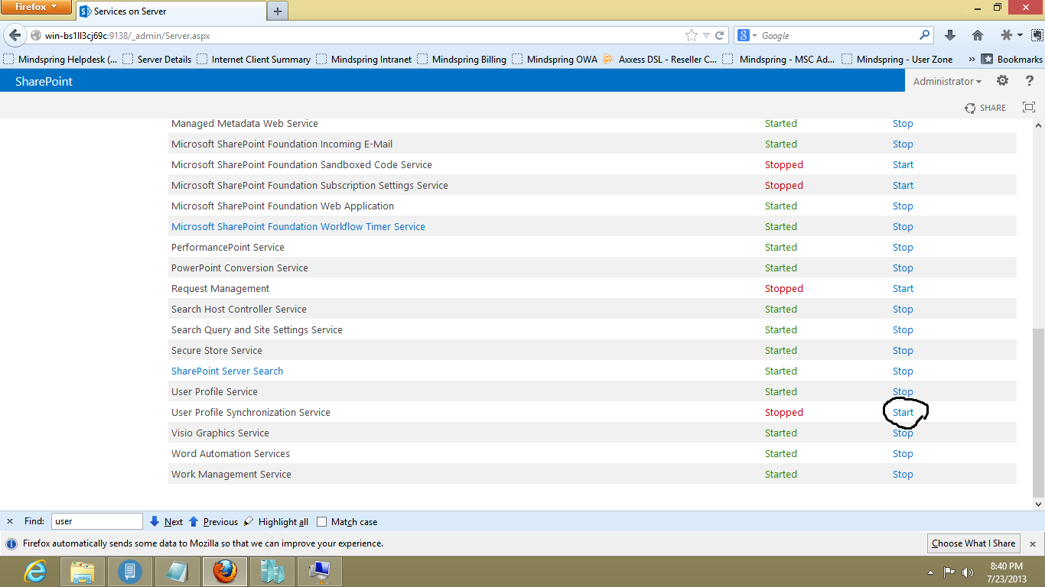This screenshot has width=1045, height=587.
Task: Click the Choose What I Share button
Action: coord(973,543)
